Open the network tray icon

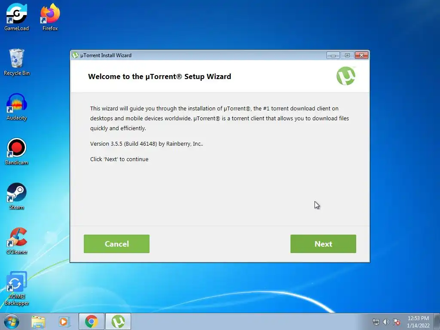click(376, 322)
